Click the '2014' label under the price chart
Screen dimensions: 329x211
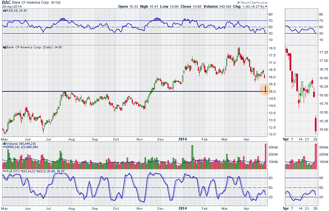coord(183,139)
